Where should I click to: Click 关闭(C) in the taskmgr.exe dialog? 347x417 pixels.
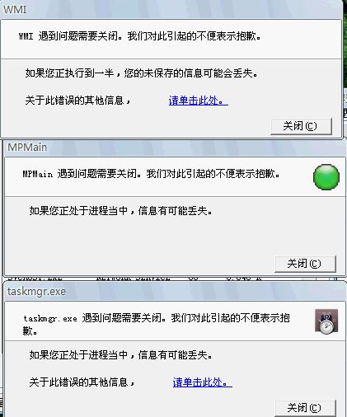305,408
